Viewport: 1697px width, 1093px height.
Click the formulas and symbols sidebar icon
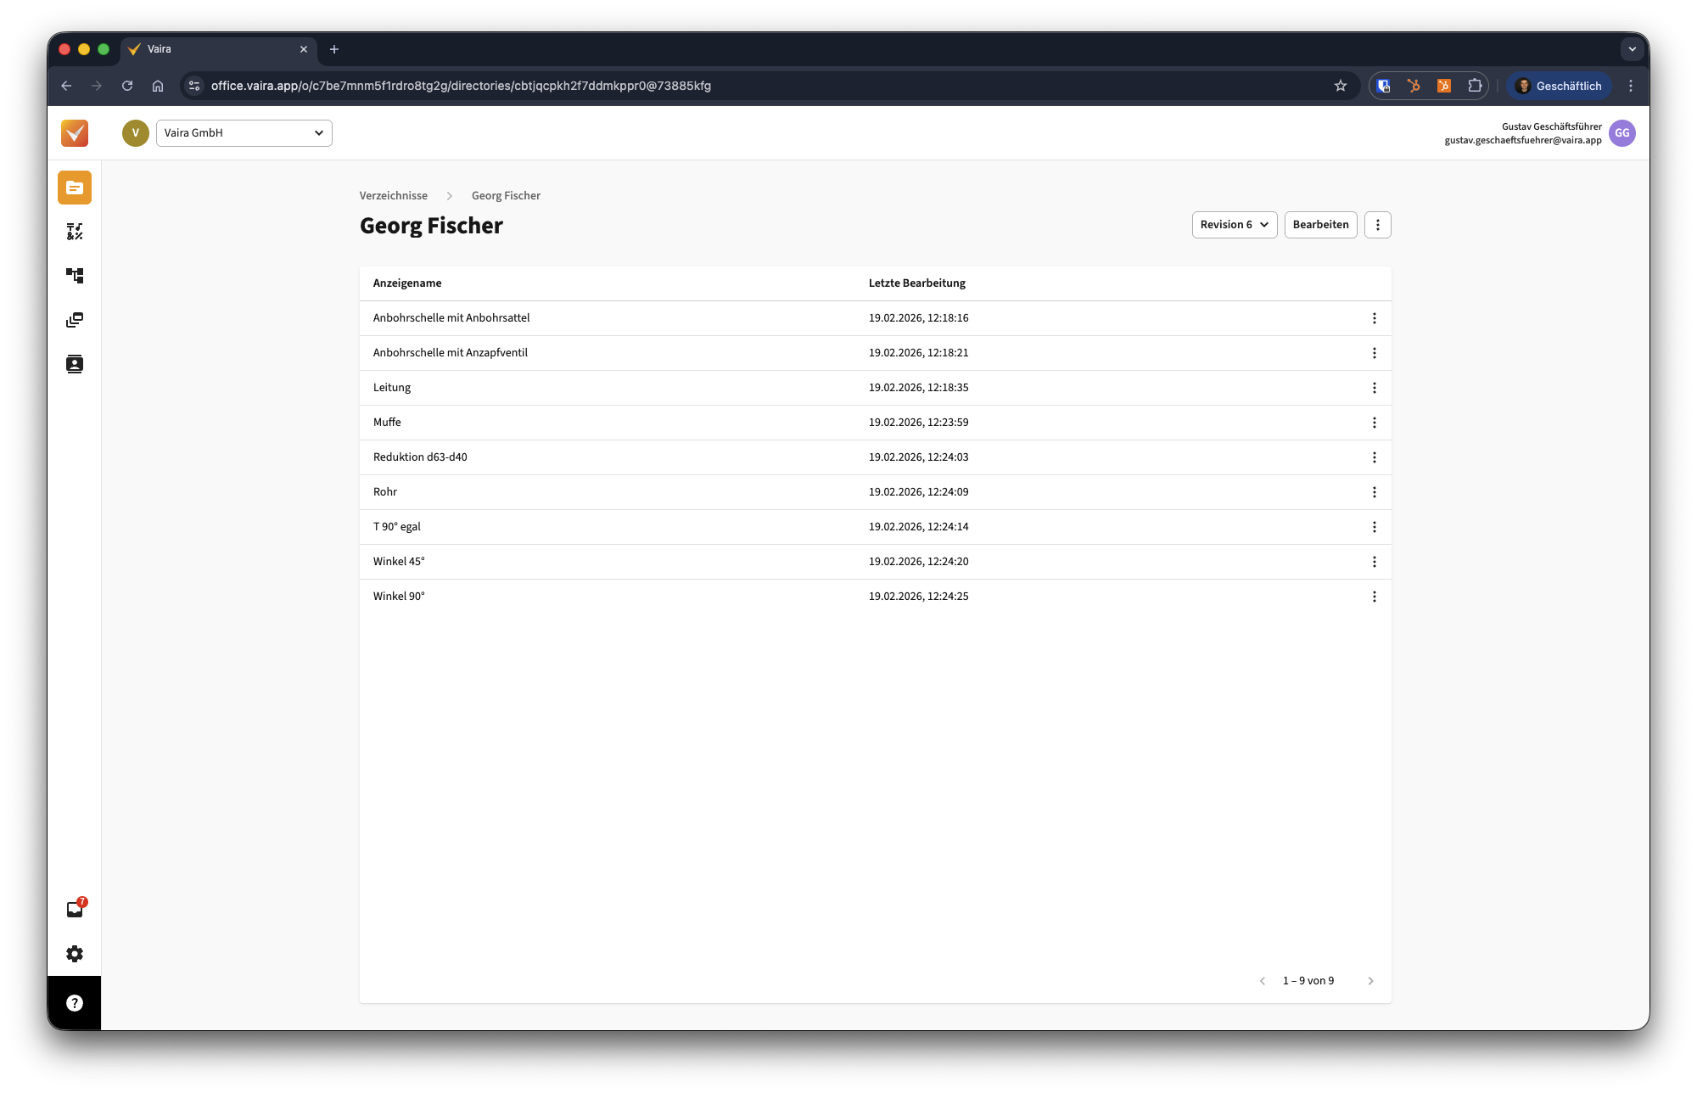click(75, 232)
